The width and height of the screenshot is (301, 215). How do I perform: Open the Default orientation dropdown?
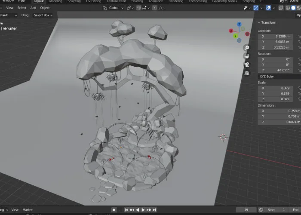pos(8,15)
